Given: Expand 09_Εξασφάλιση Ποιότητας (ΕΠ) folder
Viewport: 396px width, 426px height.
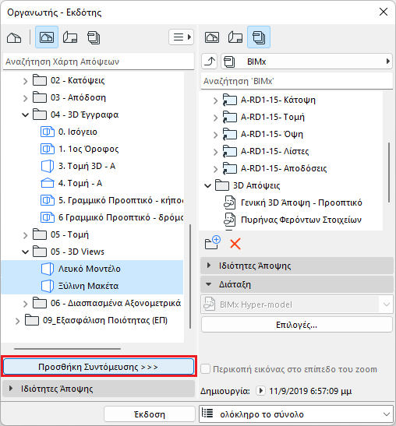Looking at the screenshot, I should tap(17, 321).
